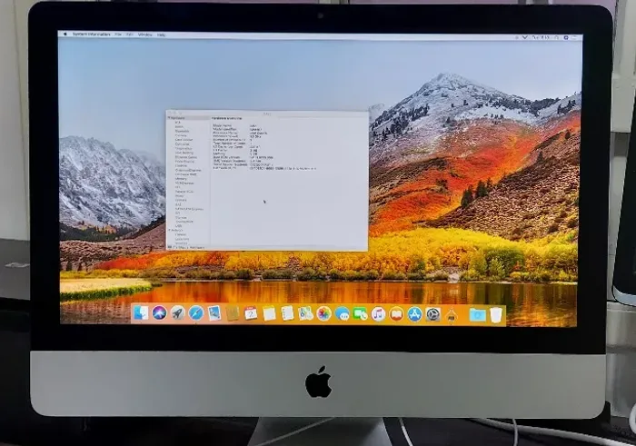Select Diagnostics in the sidebar
Image resolution: width=636 pixels, height=446 pixels.
click(184, 148)
